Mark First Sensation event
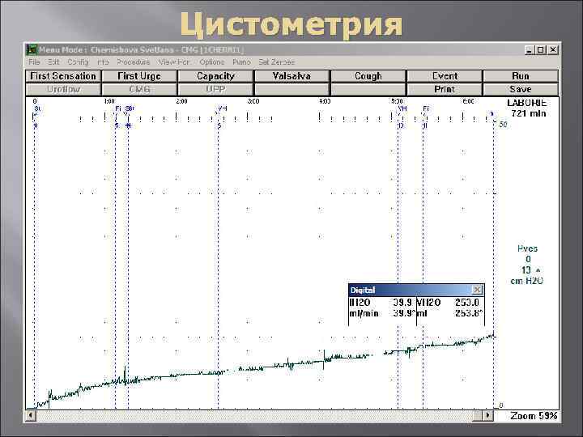 (63, 76)
